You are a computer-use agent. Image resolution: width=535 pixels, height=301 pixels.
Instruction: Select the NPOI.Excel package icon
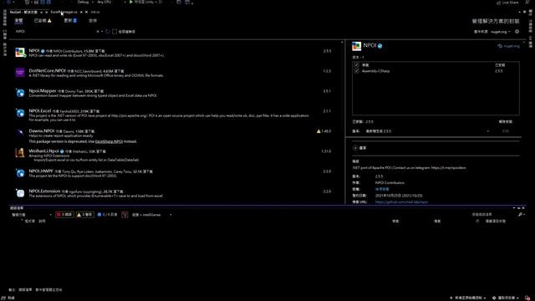[x=20, y=113]
